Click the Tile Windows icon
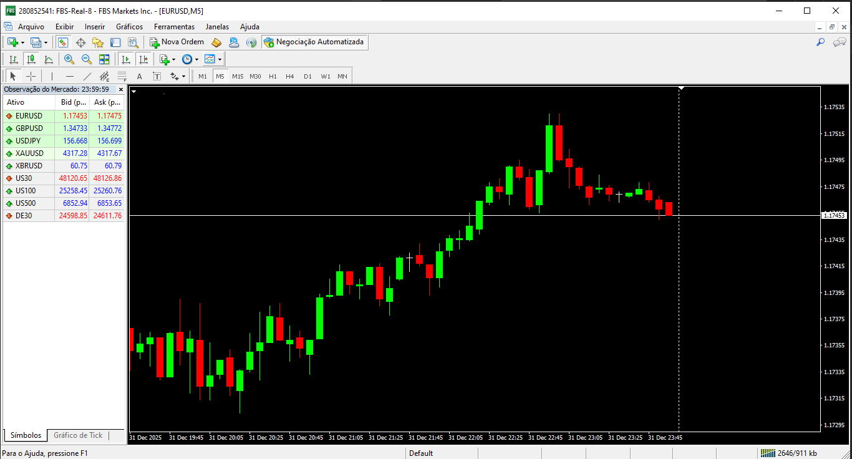The height and width of the screenshot is (459, 852). (x=104, y=59)
